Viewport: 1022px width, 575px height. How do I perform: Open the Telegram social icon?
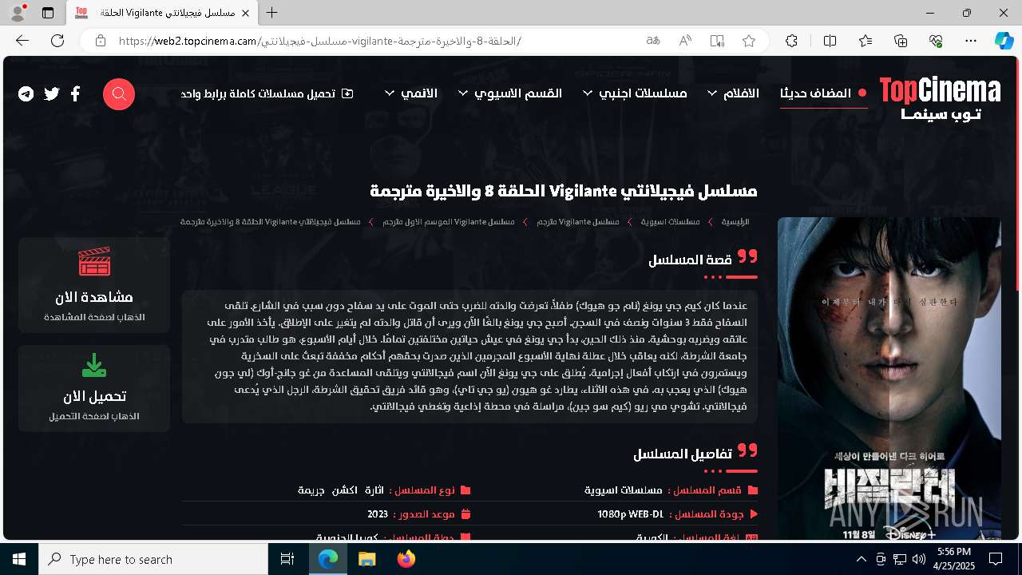click(x=26, y=94)
